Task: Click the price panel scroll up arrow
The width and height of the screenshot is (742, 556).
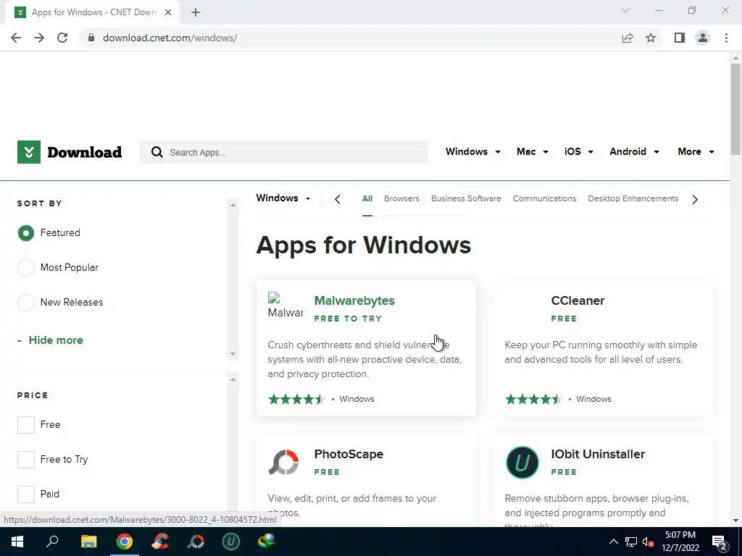Action: point(233,379)
